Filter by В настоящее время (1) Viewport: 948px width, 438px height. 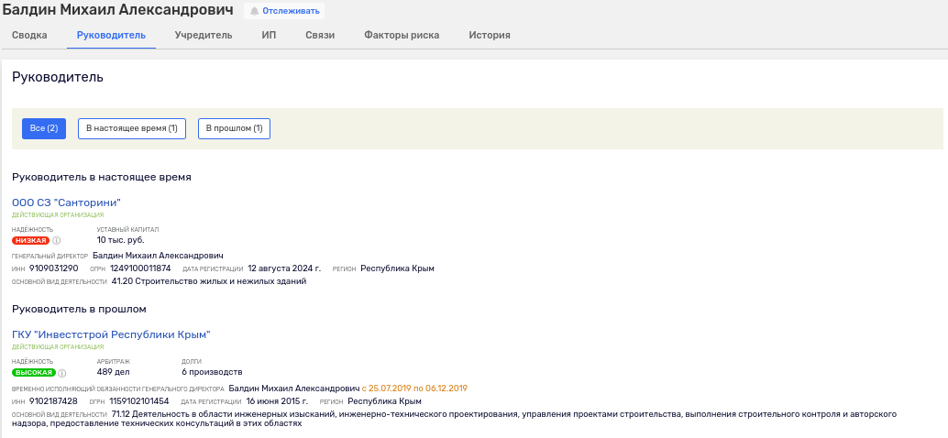[x=132, y=128]
